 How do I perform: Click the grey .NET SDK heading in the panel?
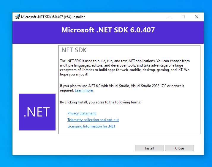(x=73, y=50)
